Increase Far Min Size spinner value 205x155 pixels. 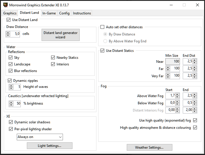(x=169, y=67)
